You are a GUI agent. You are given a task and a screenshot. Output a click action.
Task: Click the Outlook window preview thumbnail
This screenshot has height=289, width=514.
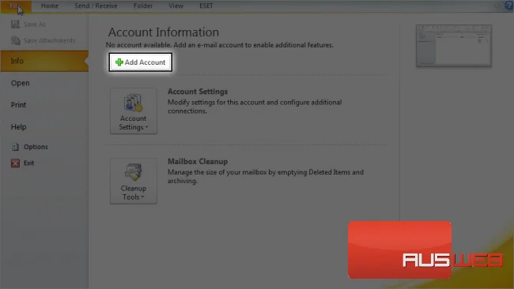[x=454, y=46]
